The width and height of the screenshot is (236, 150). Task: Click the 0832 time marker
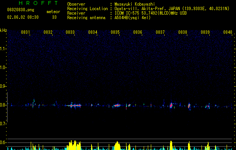(x=48, y=32)
